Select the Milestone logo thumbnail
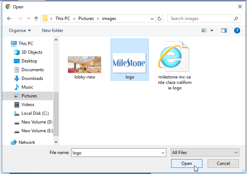 [129, 63]
